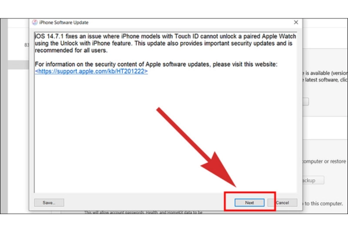Open the support.apple.com HT201222 link
348x232 pixels.
(x=91, y=71)
